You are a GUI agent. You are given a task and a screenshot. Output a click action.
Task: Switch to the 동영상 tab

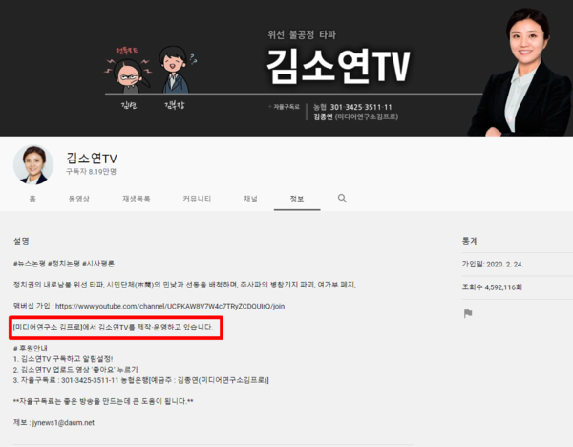[x=79, y=199]
